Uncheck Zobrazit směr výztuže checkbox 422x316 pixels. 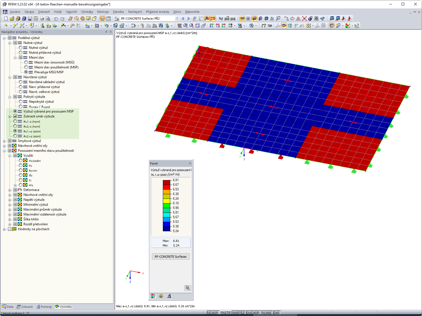point(15,116)
